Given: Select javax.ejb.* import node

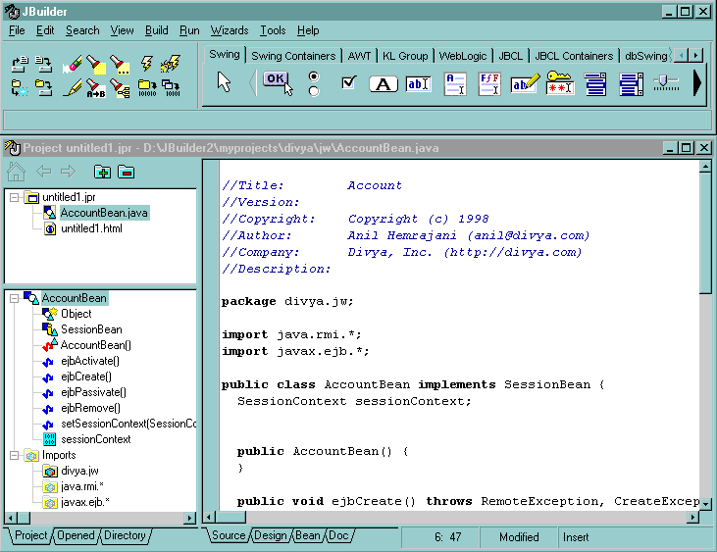Looking at the screenshot, I should (85, 502).
